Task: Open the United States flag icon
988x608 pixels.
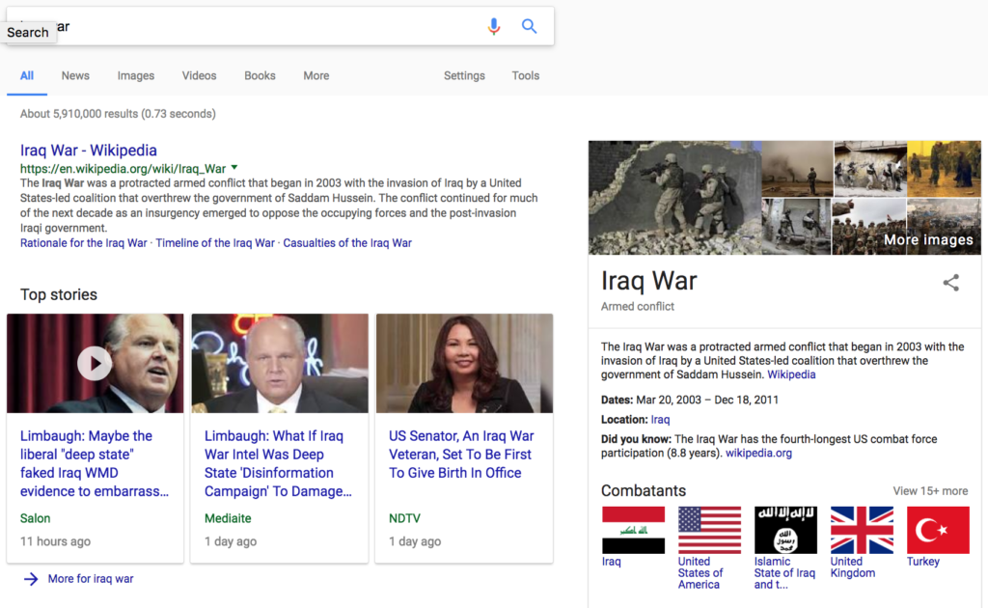Action: point(709,530)
